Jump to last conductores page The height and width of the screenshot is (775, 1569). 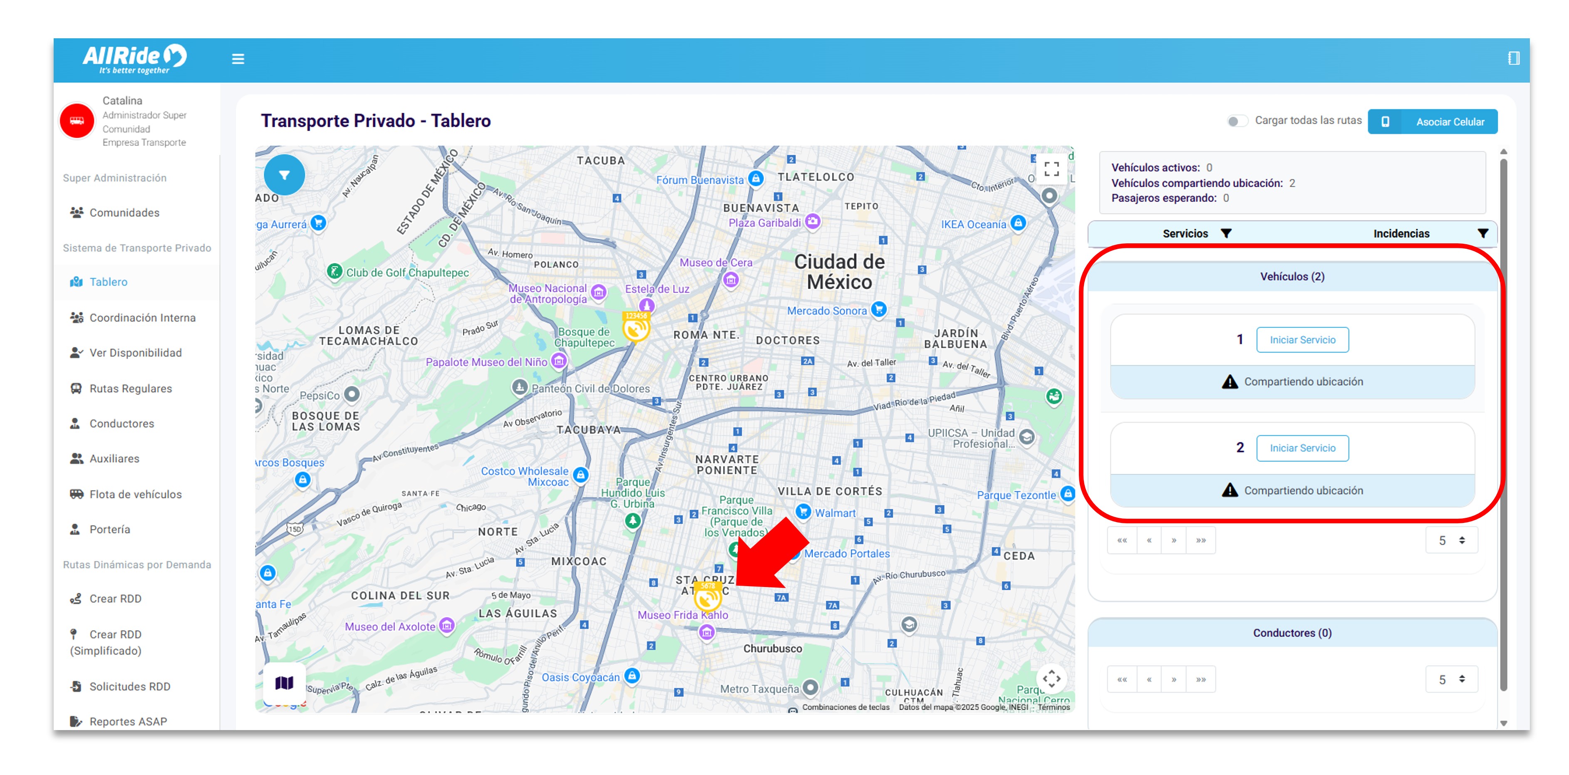coord(1200,679)
